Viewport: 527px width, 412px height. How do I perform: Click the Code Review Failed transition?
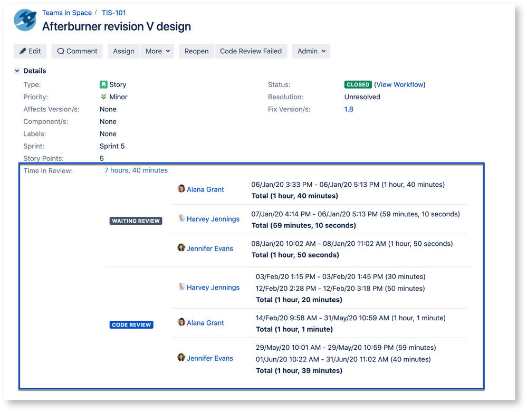(251, 51)
